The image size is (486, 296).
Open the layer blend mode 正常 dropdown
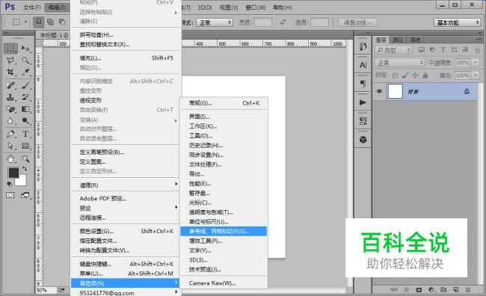click(x=399, y=63)
